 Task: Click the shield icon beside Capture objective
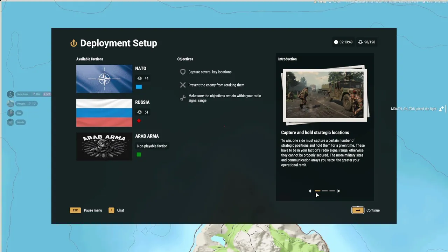[183, 72]
